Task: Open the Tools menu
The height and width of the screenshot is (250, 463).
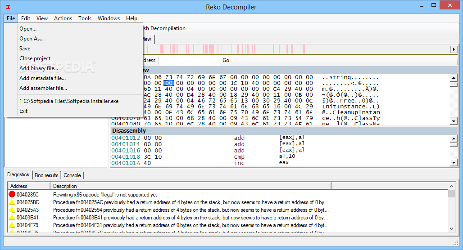Action: (x=85, y=18)
